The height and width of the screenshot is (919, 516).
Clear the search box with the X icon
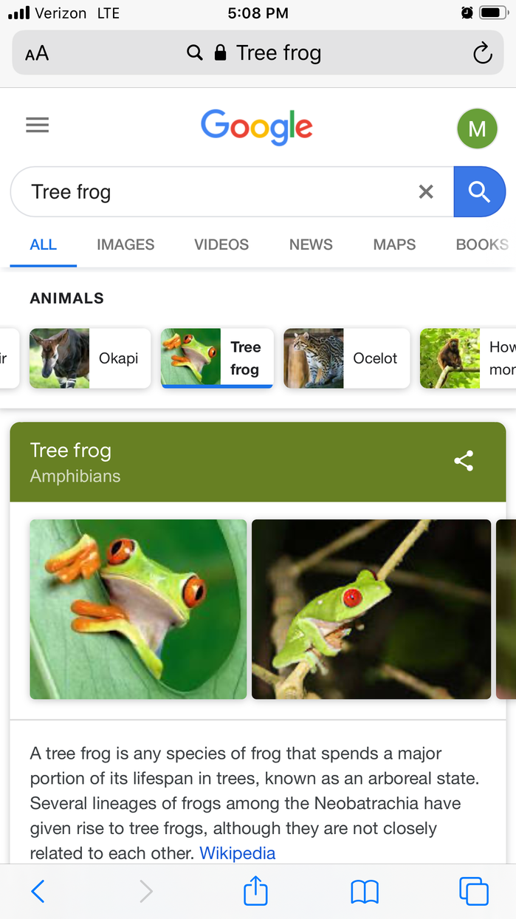click(x=426, y=192)
